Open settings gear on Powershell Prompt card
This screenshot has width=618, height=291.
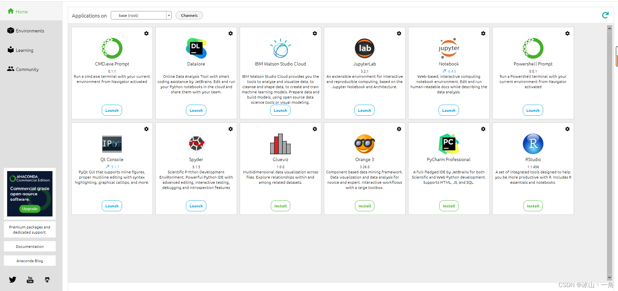pyautogui.click(x=567, y=33)
